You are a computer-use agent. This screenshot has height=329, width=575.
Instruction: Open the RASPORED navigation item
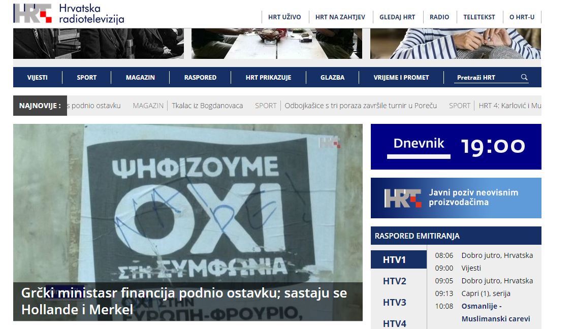coord(200,78)
